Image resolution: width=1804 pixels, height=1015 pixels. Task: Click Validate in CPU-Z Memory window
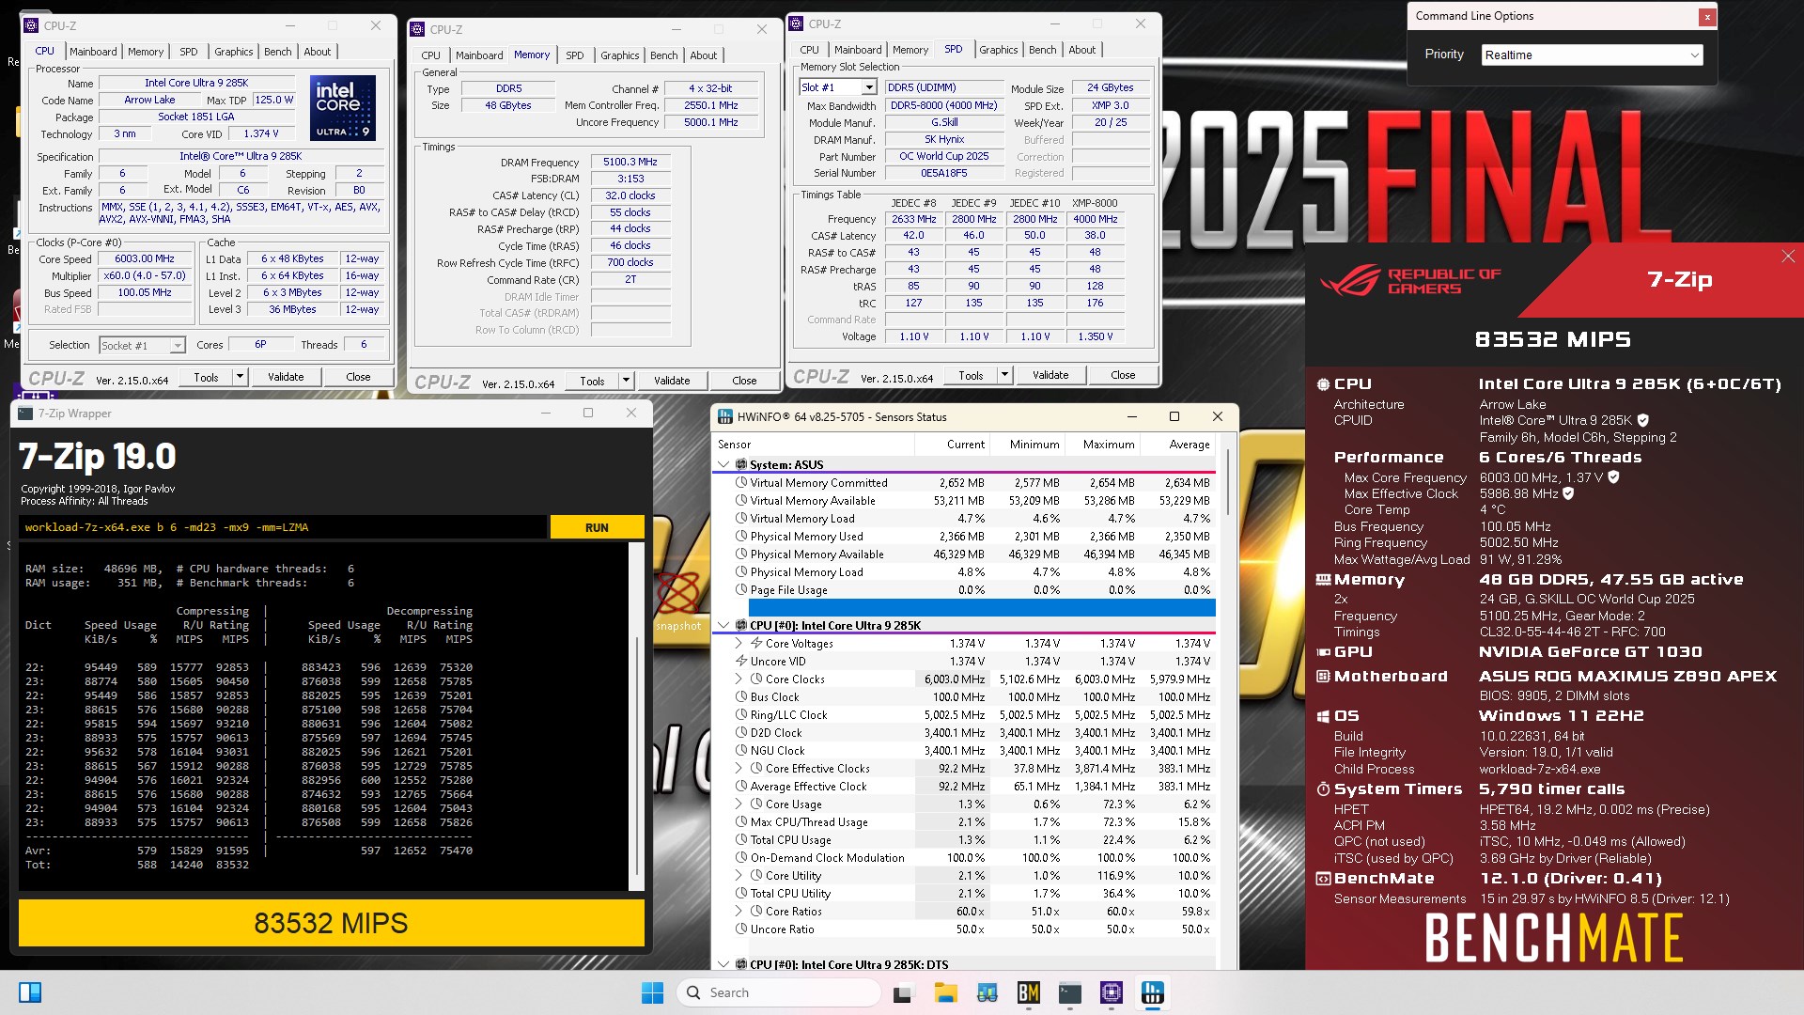[672, 381]
